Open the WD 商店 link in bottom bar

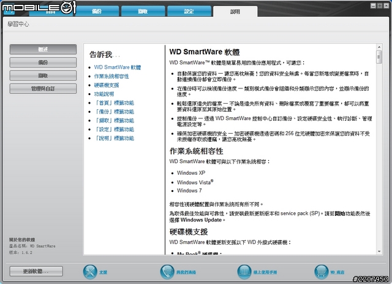coord(337,272)
